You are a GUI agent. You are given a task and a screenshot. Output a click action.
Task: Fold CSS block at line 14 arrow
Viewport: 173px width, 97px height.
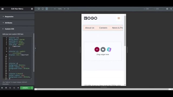pos(8,63)
